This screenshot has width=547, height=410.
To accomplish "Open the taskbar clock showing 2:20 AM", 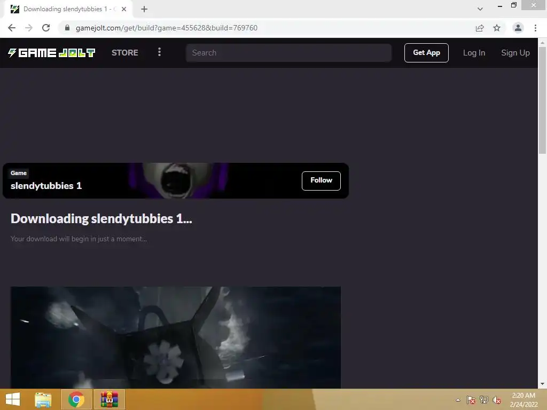I will tap(523, 399).
